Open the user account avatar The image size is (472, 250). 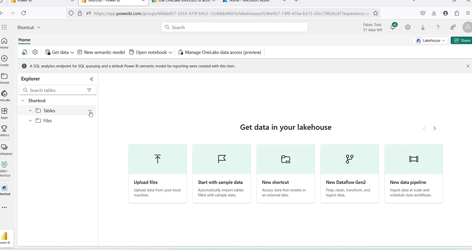pyautogui.click(x=467, y=28)
